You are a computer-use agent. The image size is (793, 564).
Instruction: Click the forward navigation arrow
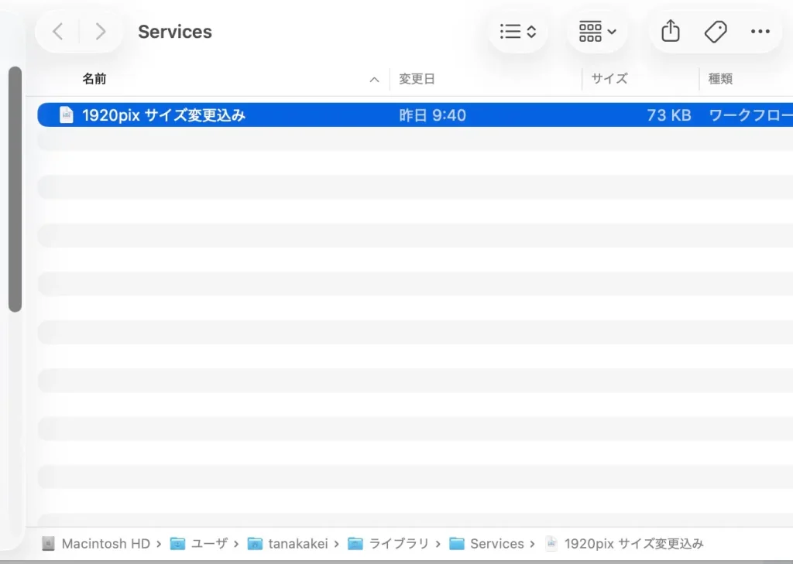[100, 32]
